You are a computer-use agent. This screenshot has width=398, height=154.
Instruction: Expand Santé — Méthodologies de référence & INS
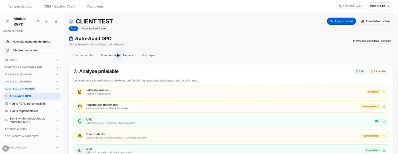(32, 120)
